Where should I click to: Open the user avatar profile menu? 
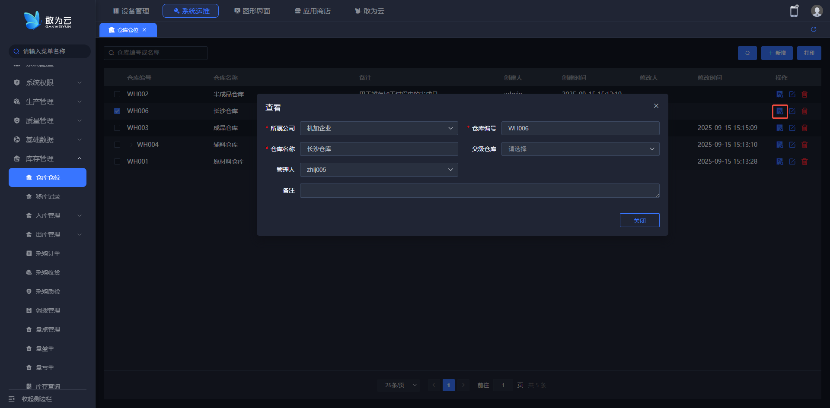pos(816,11)
